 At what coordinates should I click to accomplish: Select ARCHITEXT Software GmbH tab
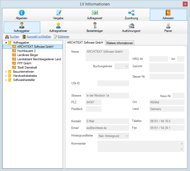pyautogui.click(x=85, y=43)
